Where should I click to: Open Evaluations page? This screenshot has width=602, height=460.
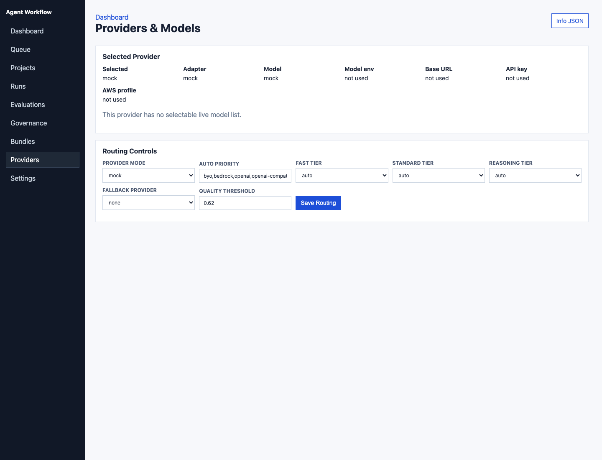tap(42, 105)
